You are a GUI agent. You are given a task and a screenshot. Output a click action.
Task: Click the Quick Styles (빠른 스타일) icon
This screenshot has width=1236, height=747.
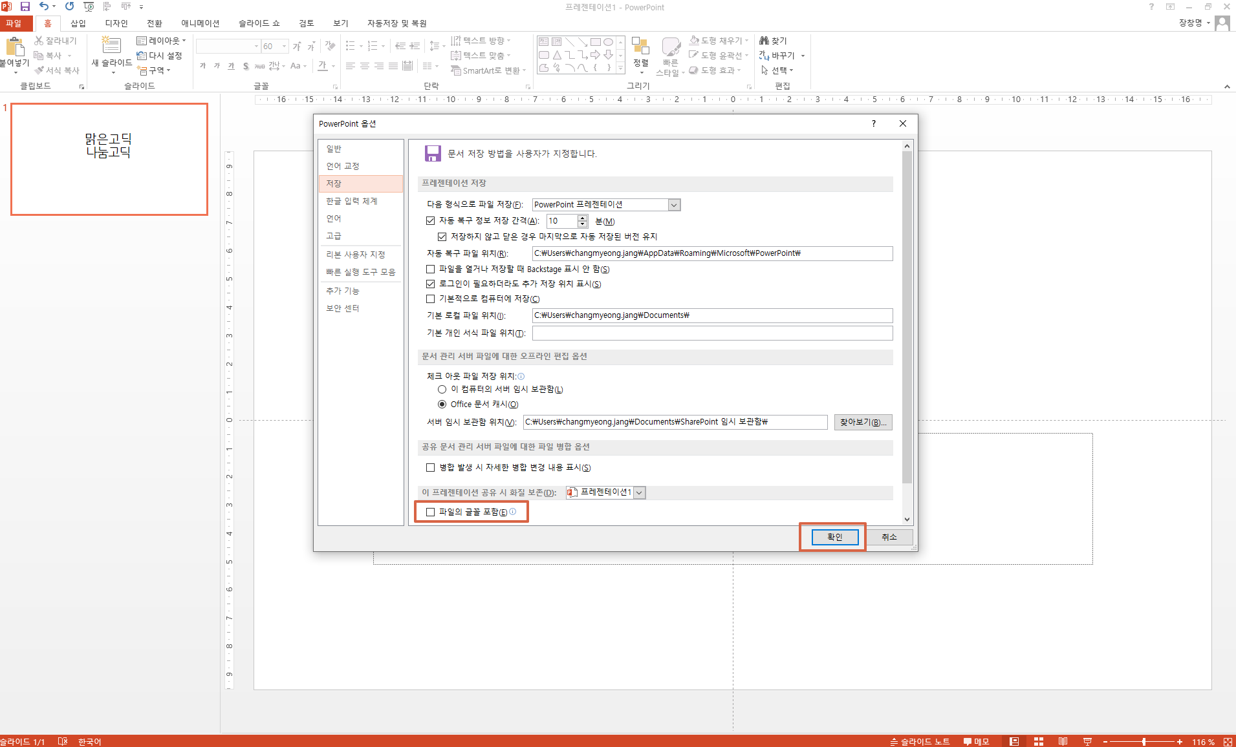click(671, 47)
